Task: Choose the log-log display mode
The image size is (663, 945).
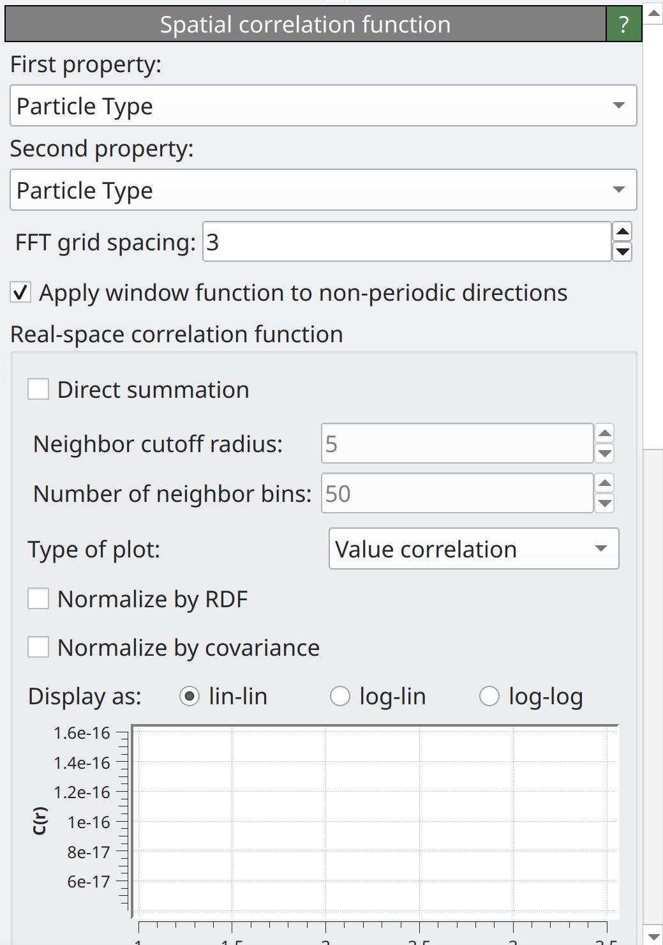Action: 489,696
